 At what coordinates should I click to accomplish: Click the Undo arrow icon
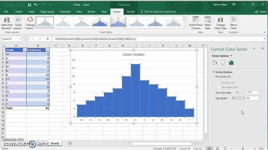coord(35,5)
